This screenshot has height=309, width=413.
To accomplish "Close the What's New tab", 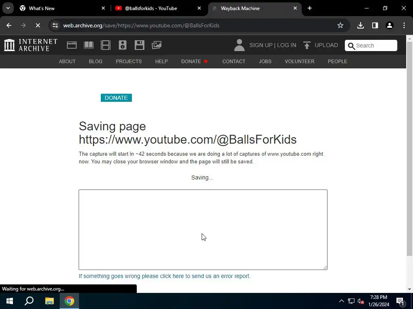I will [103, 8].
